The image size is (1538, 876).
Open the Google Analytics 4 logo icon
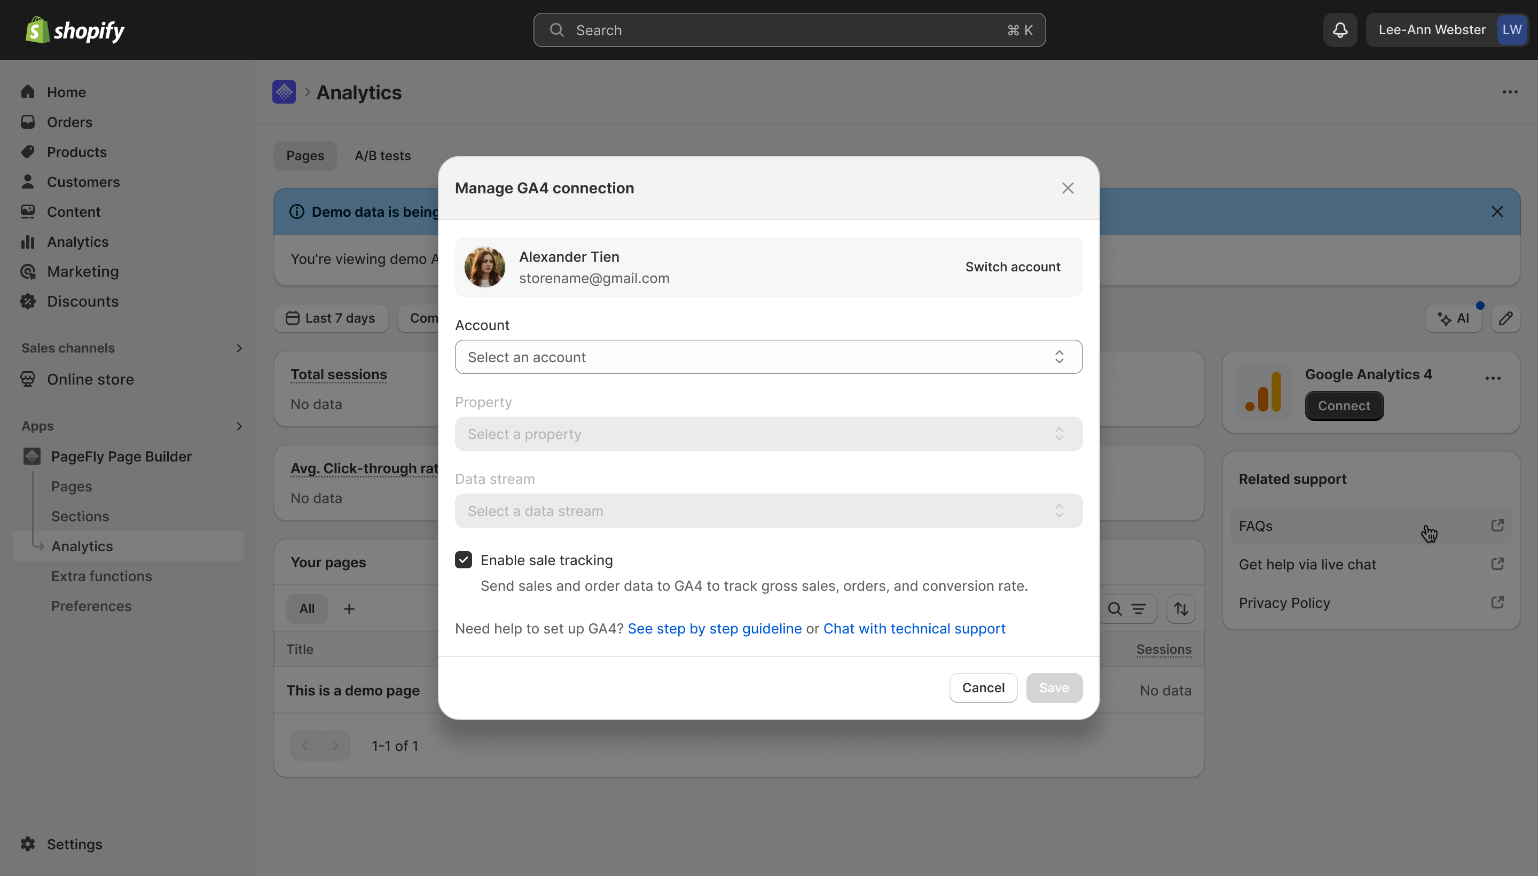[1262, 392]
